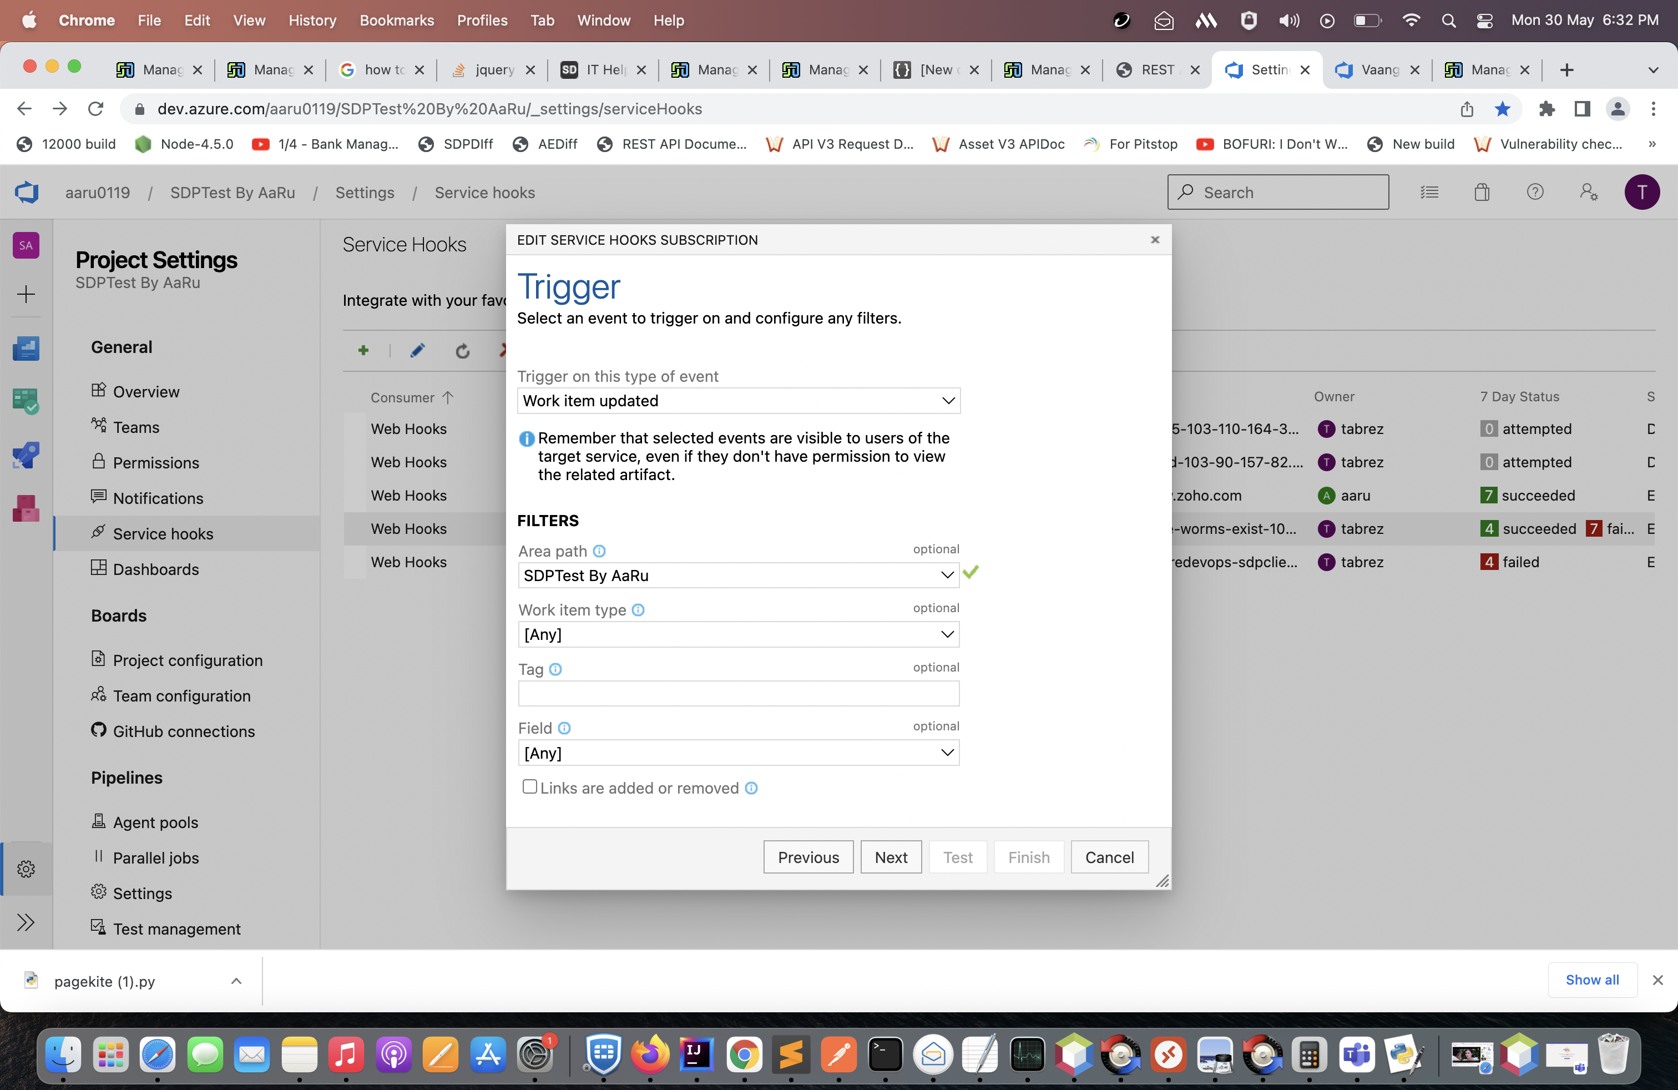Image resolution: width=1678 pixels, height=1090 pixels.
Task: Open the Bookmarks menu in the menu bar
Action: [396, 21]
